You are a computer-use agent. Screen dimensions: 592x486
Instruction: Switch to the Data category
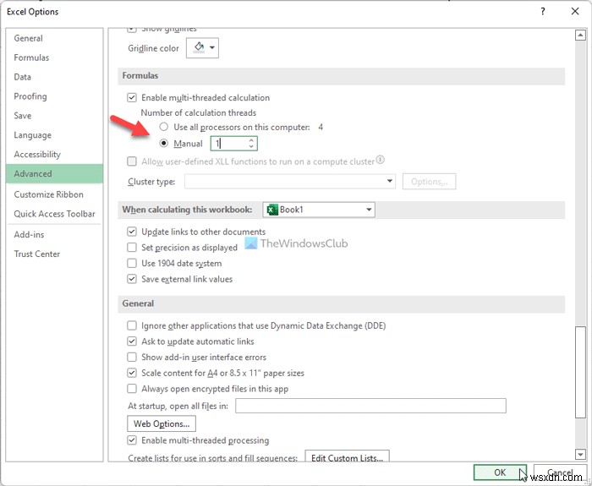pos(54,77)
